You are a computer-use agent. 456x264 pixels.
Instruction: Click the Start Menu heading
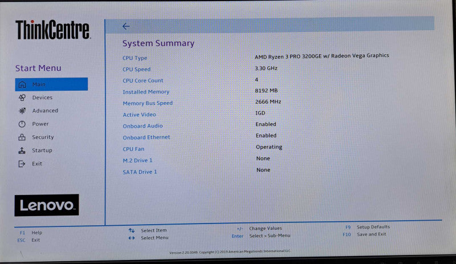click(38, 68)
